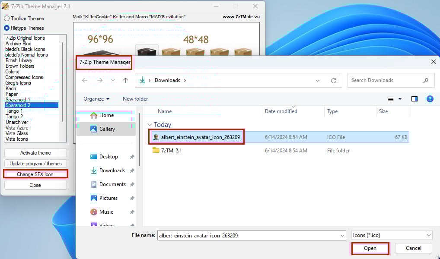Select Unarchiver theme

17,122
